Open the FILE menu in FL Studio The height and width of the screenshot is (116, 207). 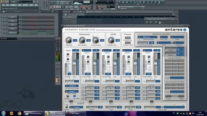coord(3,5)
